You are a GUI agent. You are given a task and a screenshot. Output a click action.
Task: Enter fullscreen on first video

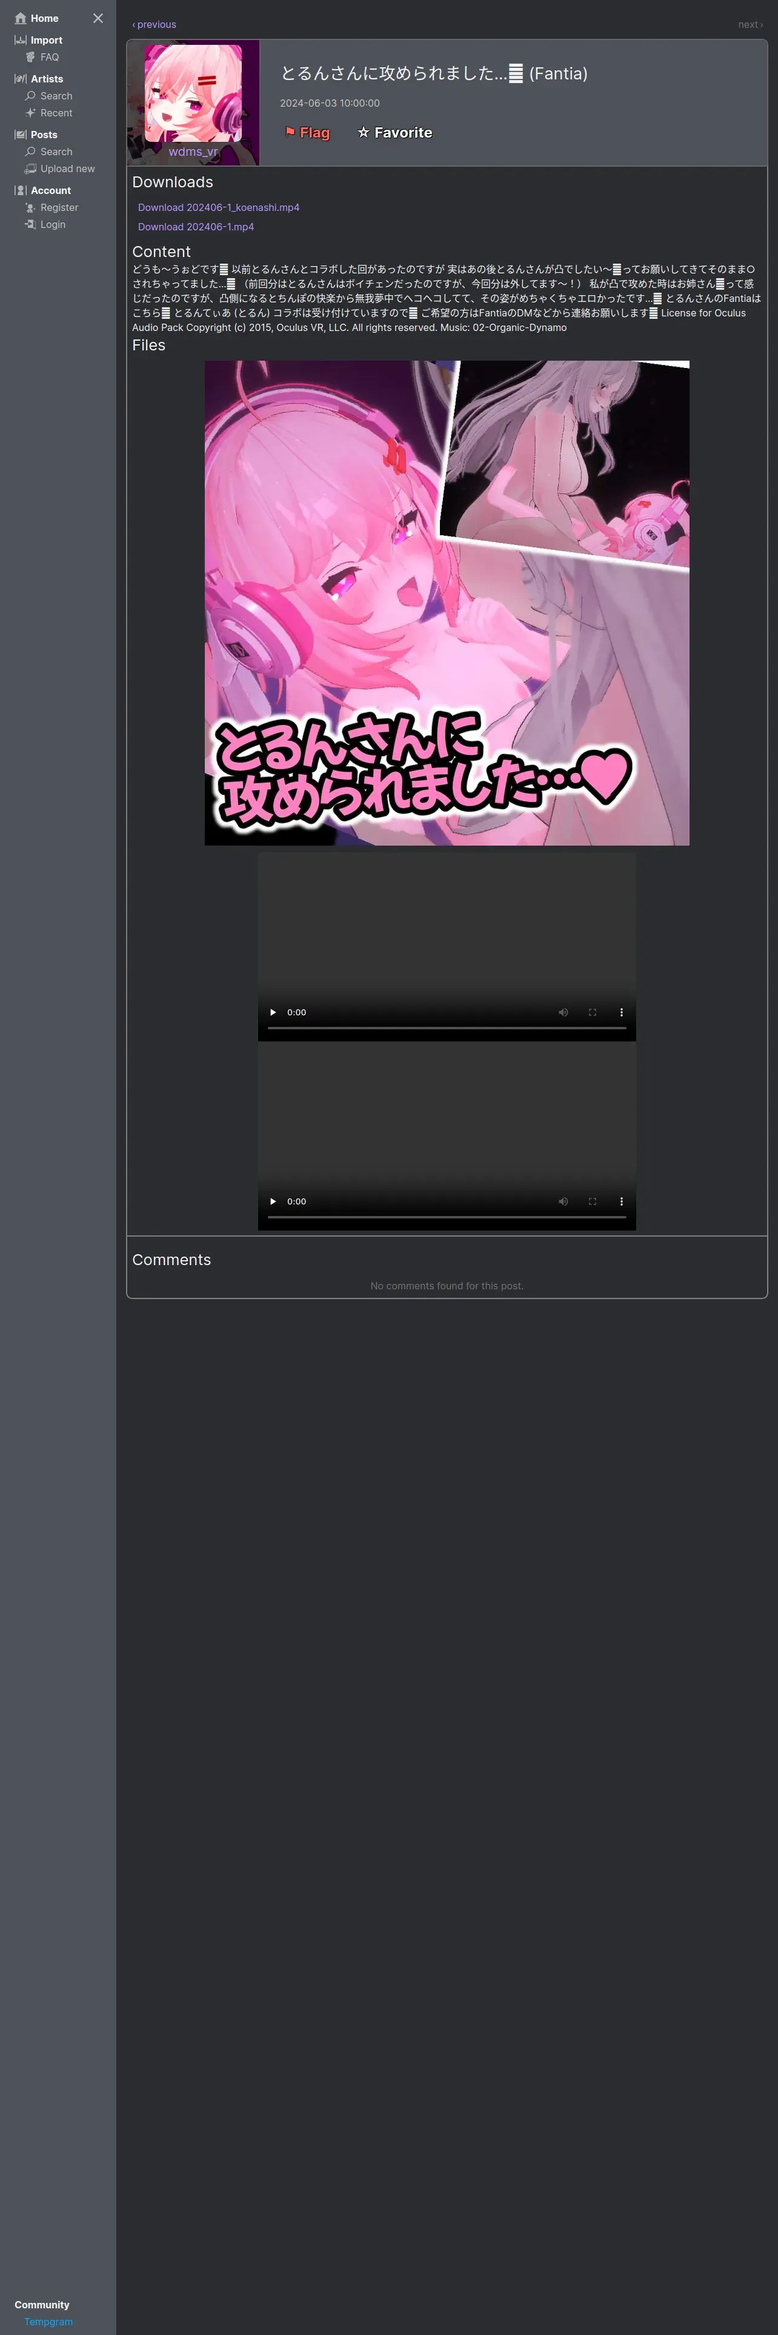click(593, 1012)
